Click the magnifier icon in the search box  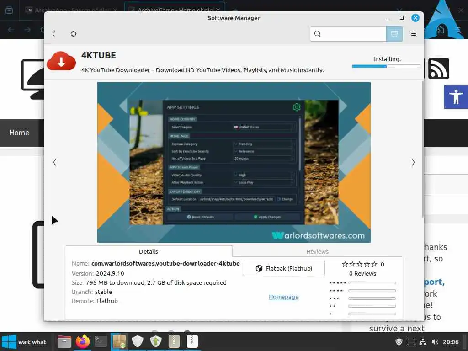(x=318, y=34)
